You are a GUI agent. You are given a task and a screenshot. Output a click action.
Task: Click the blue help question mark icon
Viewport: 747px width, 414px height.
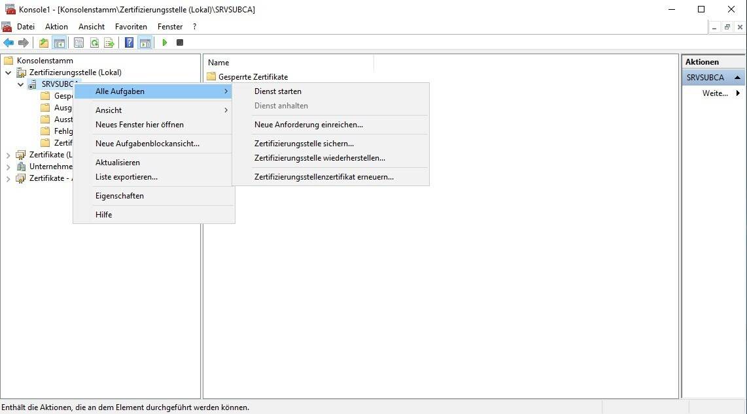tap(129, 43)
